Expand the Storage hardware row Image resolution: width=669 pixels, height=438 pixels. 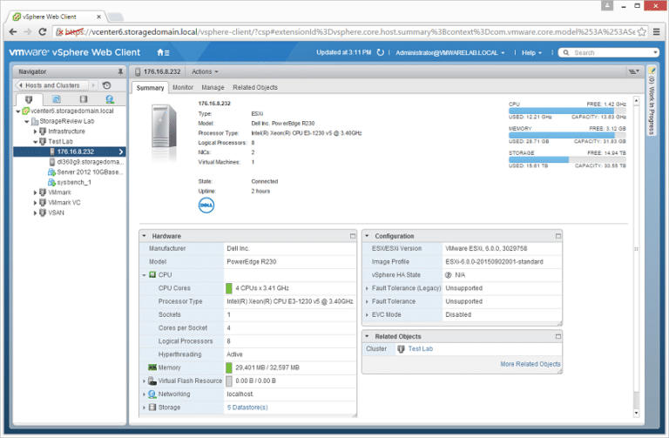(x=145, y=408)
